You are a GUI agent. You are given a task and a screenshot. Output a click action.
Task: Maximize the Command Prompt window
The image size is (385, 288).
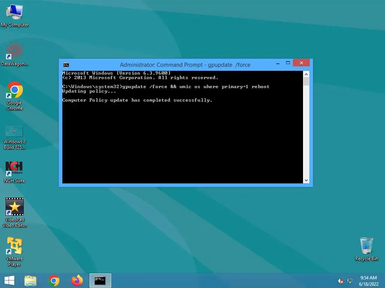[288, 63]
